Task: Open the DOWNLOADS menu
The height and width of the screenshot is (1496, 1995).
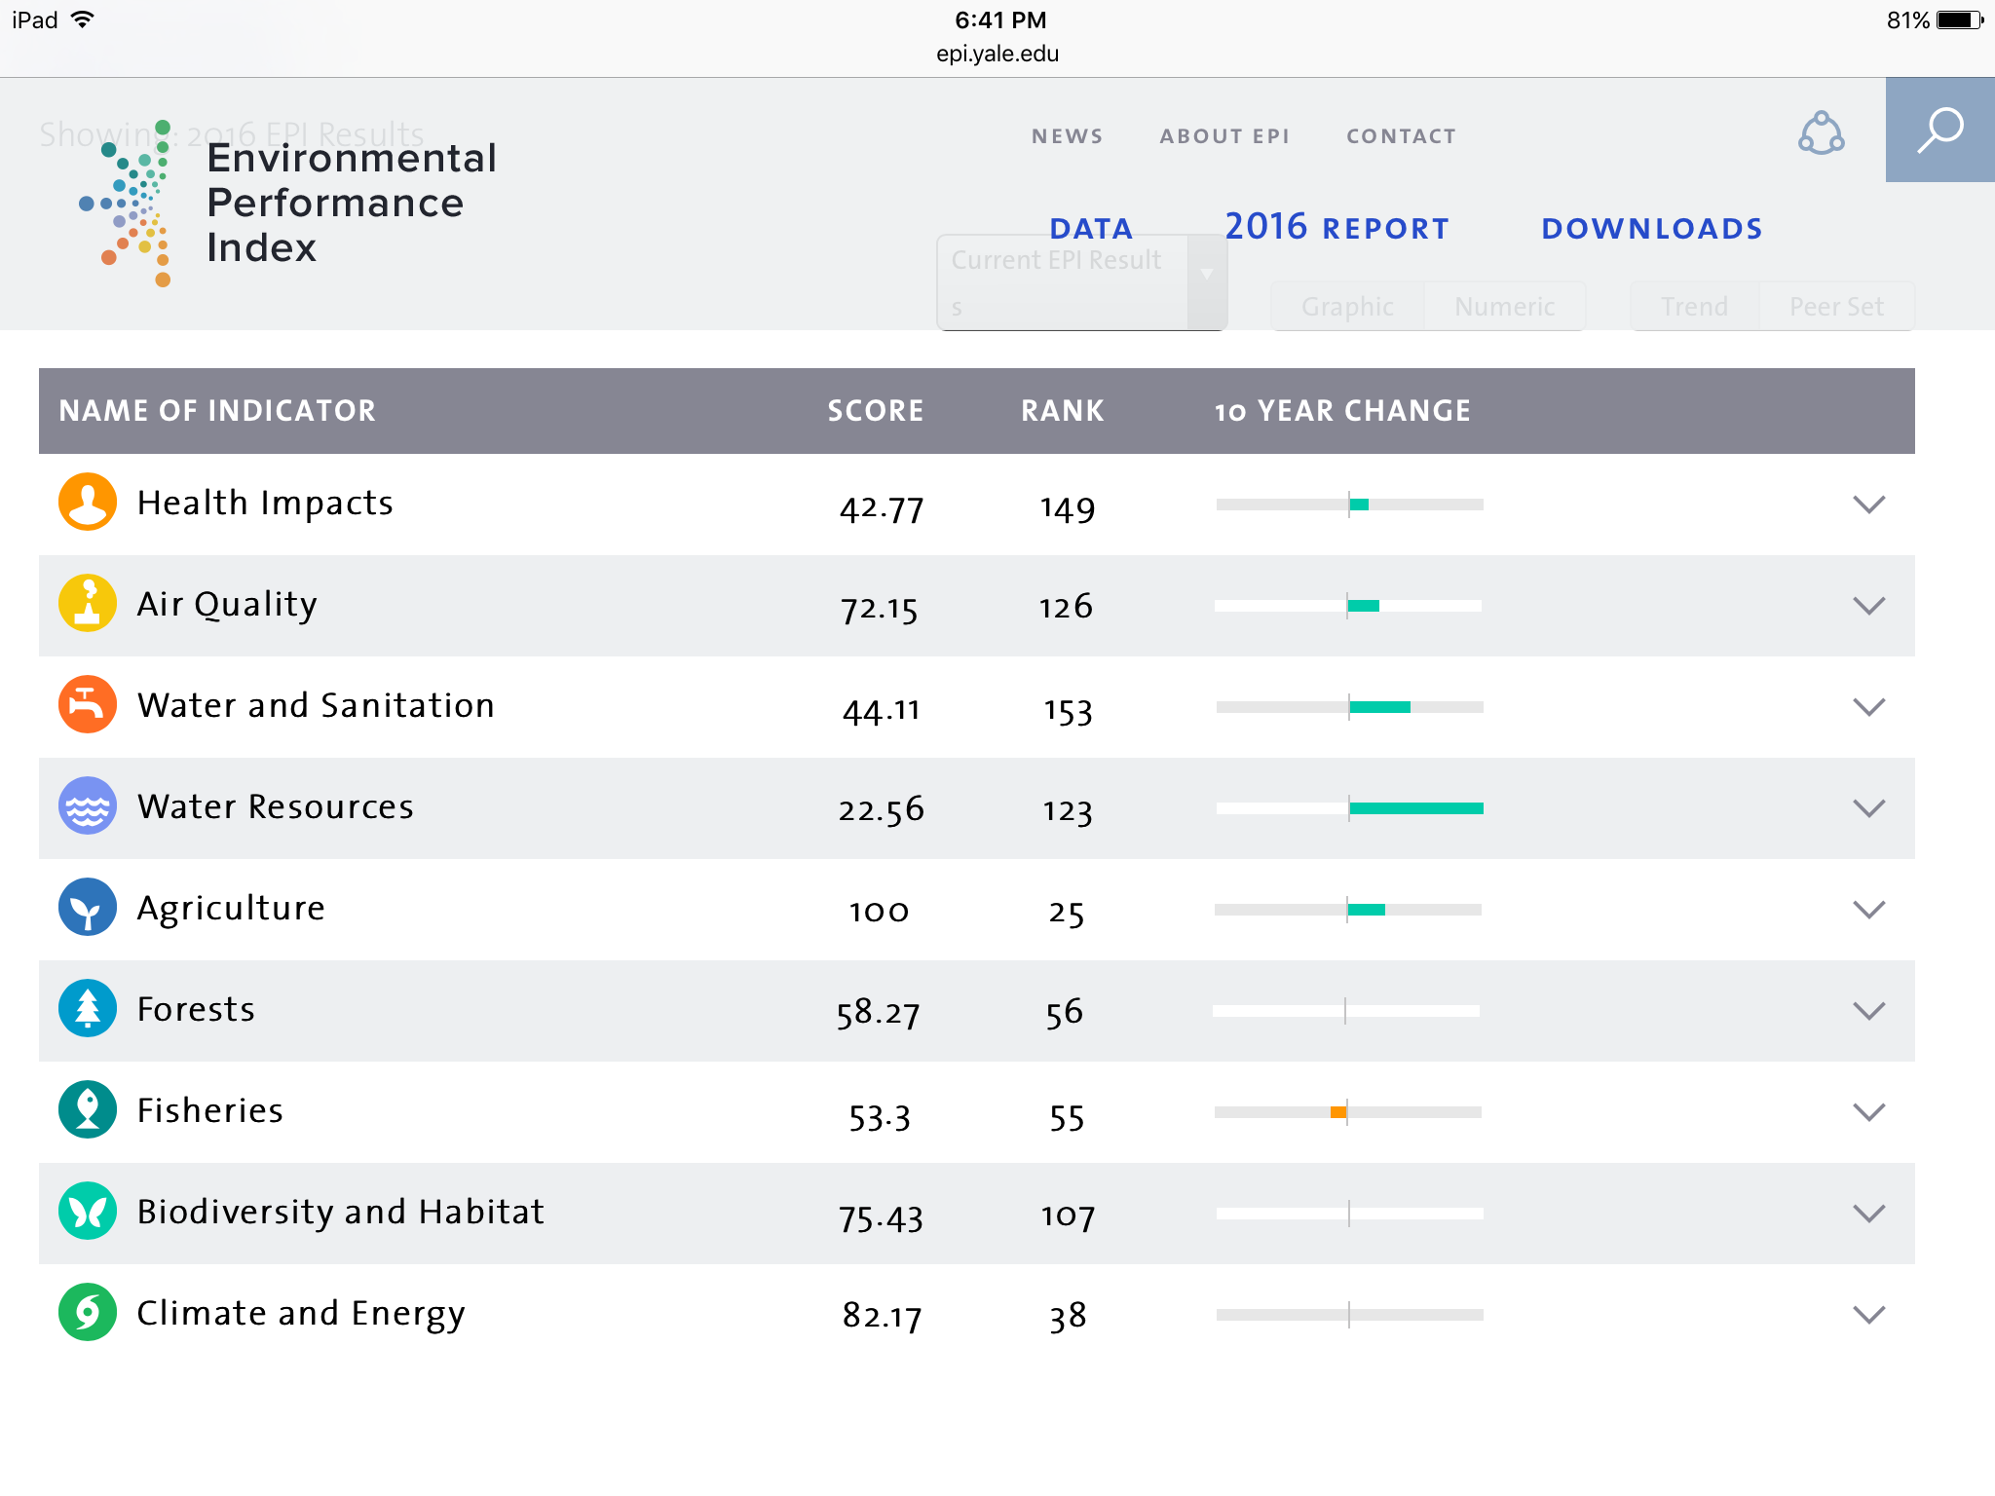Action: click(x=1652, y=229)
